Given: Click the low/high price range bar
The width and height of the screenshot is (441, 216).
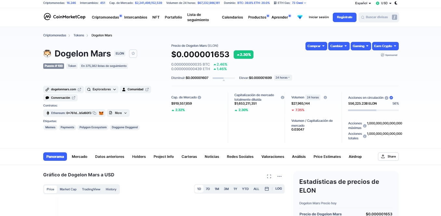Looking at the screenshot, I should (224, 78).
